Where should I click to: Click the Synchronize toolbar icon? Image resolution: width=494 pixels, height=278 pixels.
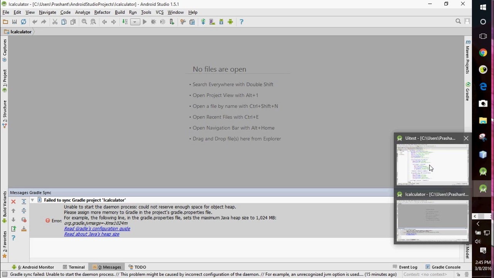click(x=24, y=22)
